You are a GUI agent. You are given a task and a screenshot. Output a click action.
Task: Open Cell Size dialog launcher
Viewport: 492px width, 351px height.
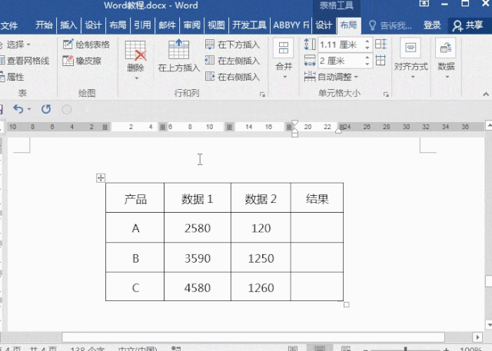click(386, 94)
